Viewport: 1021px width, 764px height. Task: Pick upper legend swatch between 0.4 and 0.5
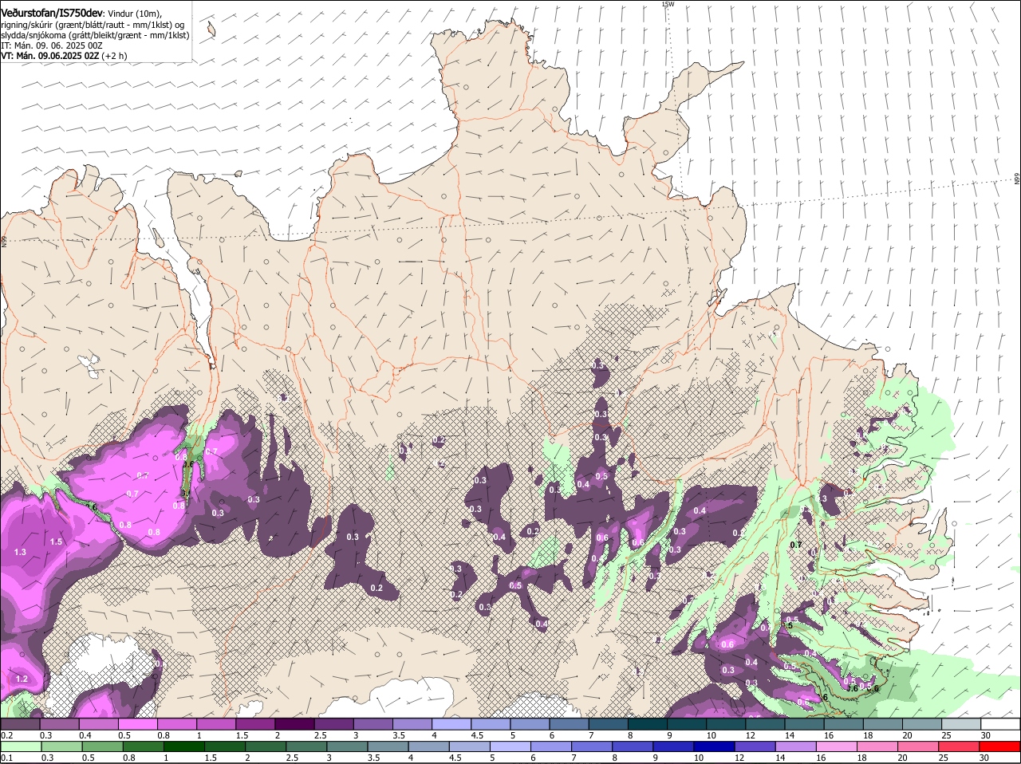click(x=99, y=724)
